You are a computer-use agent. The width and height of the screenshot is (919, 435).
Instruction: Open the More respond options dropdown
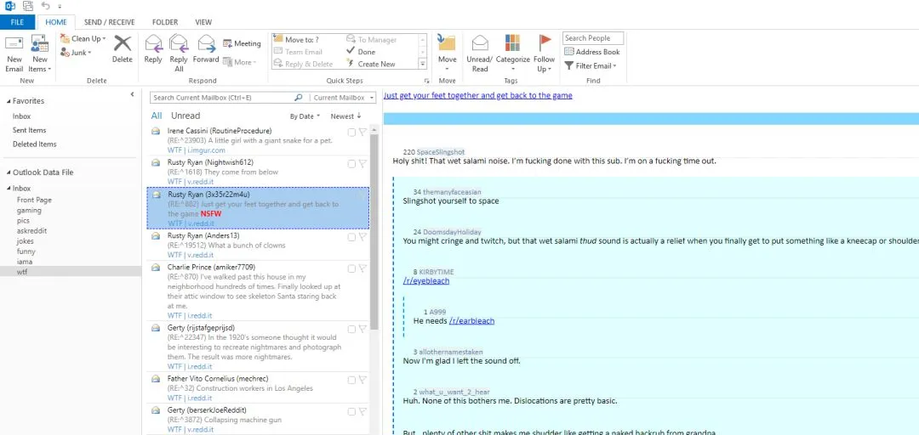(240, 62)
